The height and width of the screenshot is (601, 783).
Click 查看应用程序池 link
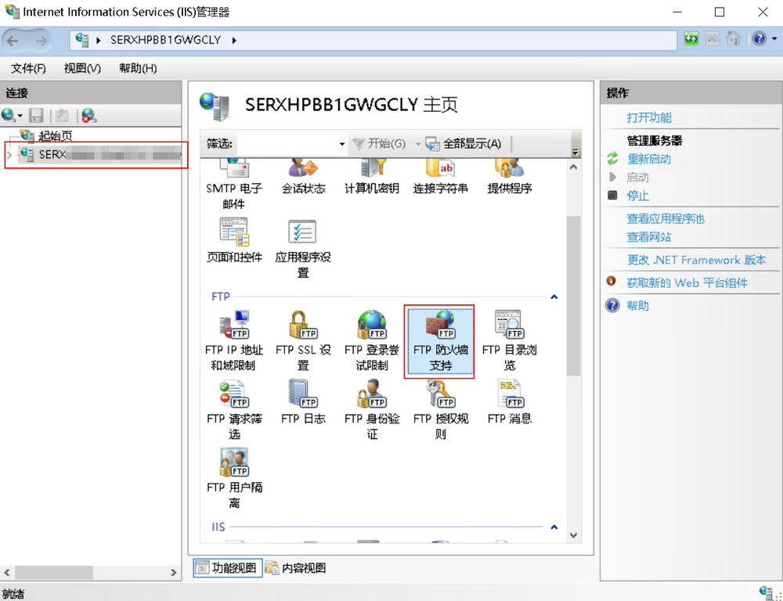(666, 218)
